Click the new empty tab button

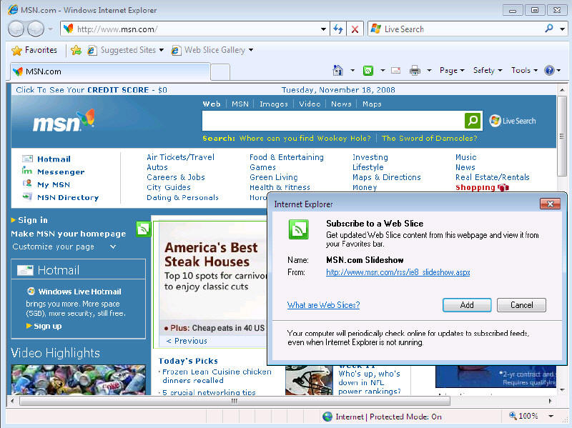[x=220, y=72]
